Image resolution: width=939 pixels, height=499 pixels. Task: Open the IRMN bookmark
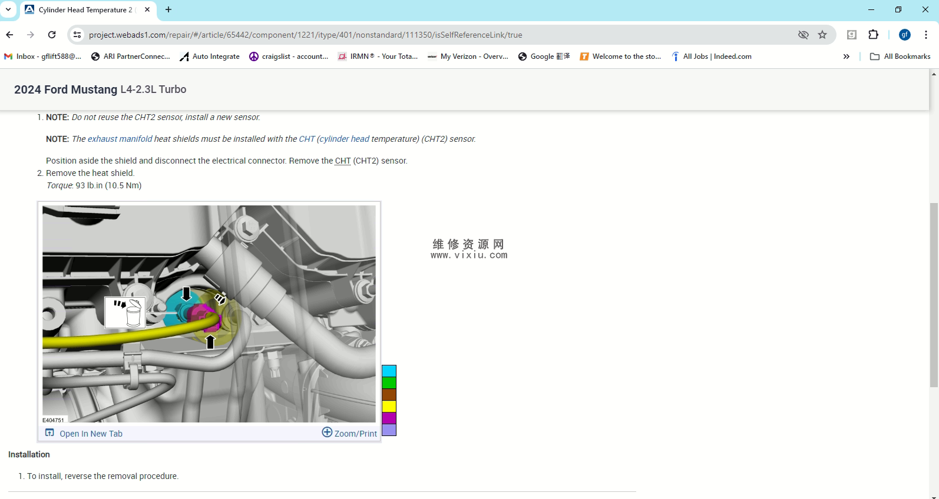tap(378, 56)
